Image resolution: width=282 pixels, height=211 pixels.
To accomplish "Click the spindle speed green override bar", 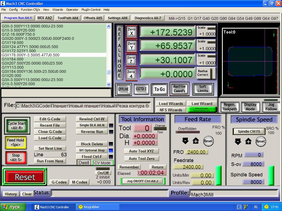I will pyautogui.click(x=271, y=176).
